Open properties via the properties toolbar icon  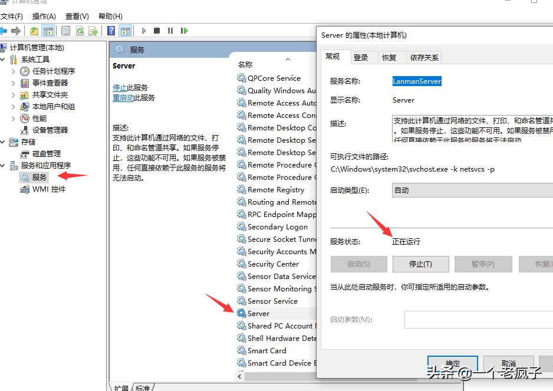click(x=65, y=31)
